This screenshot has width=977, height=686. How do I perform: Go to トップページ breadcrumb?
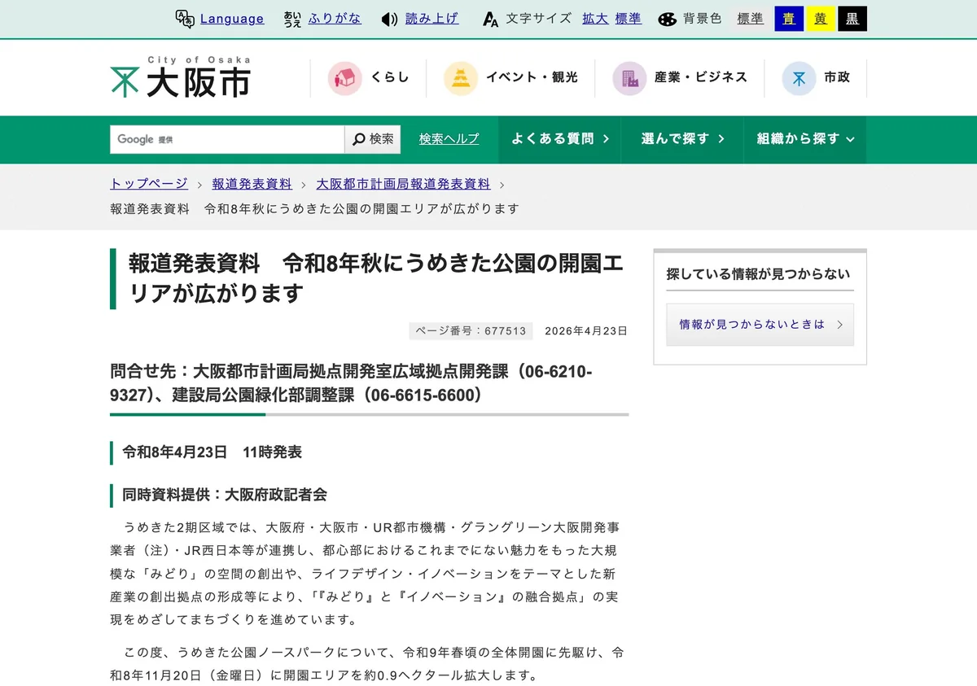point(149,184)
